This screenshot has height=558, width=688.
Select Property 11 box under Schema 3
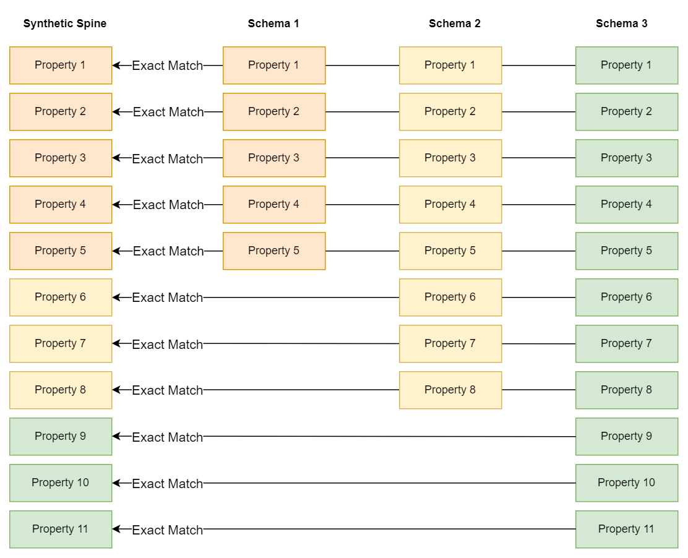coord(627,530)
